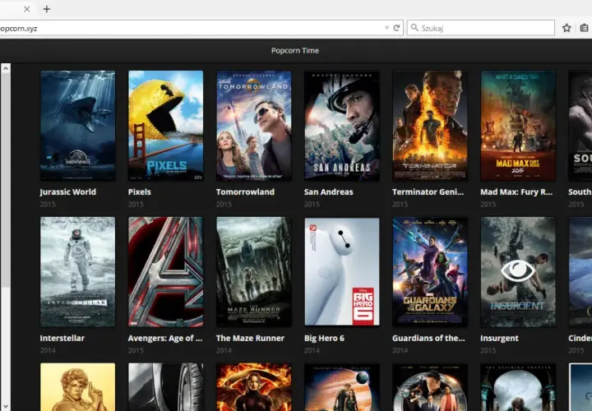The width and height of the screenshot is (592, 411).
Task: Select the 'Mad Max: Fury R...' title text
Action: click(516, 192)
